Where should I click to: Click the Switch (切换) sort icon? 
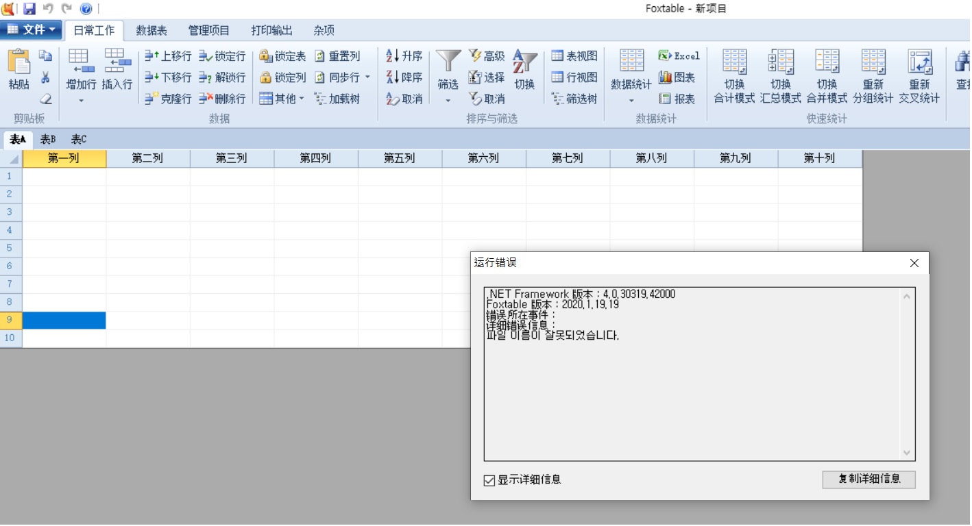pos(524,62)
